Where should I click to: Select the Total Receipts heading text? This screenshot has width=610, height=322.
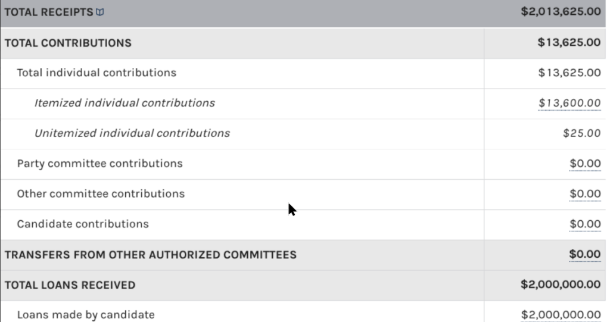click(x=49, y=12)
